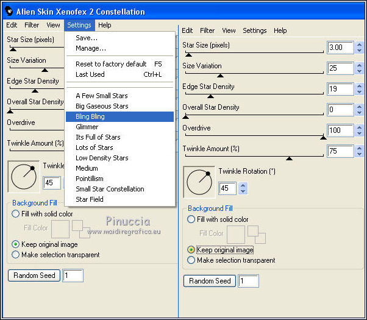Viewport: 367px width, 320px height.
Task: Decrease Overdrive with the down arrow
Action: click(x=359, y=133)
